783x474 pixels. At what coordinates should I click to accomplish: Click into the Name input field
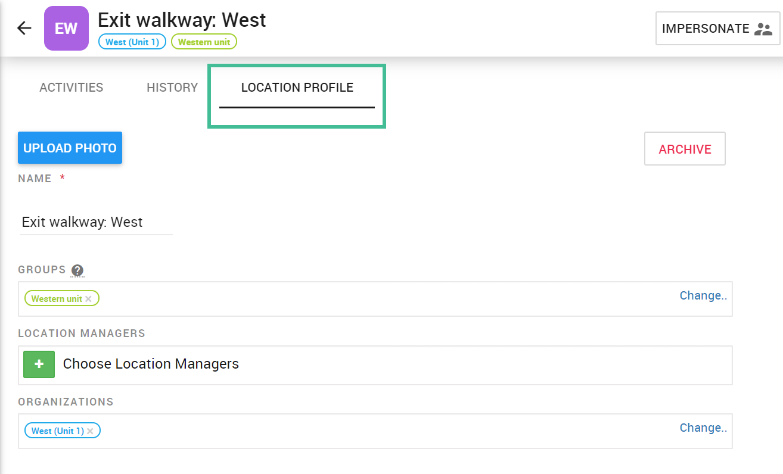[x=96, y=222]
